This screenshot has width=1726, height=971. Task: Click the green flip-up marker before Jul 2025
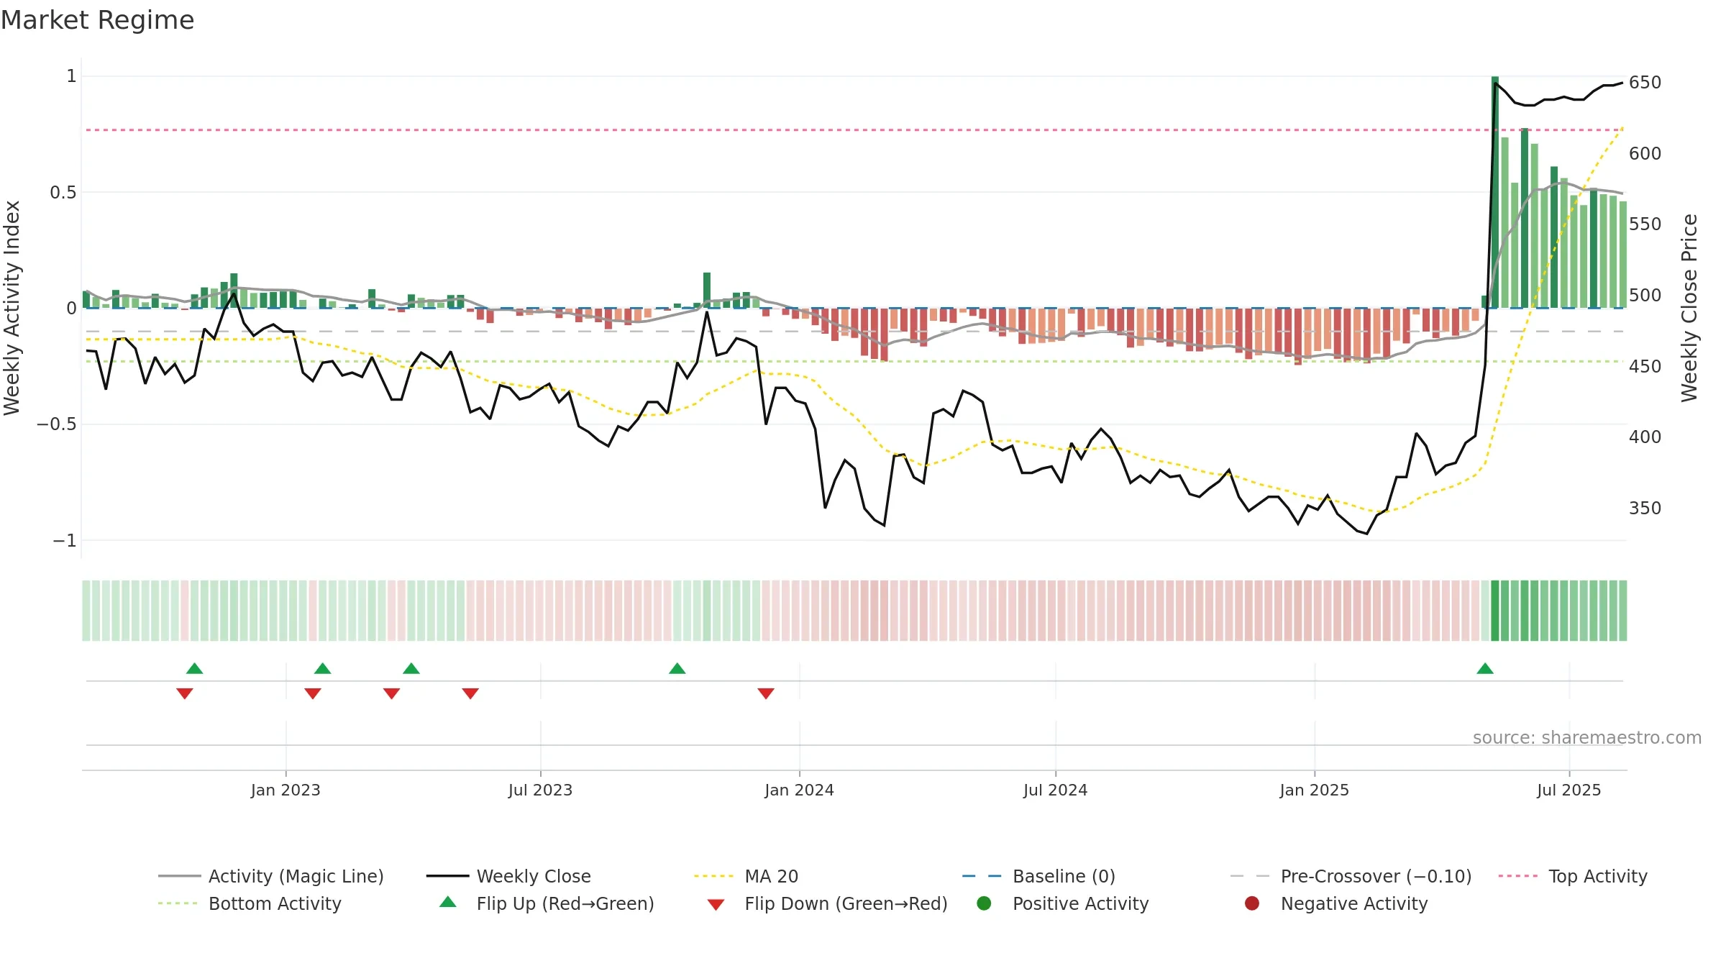coord(1485,668)
